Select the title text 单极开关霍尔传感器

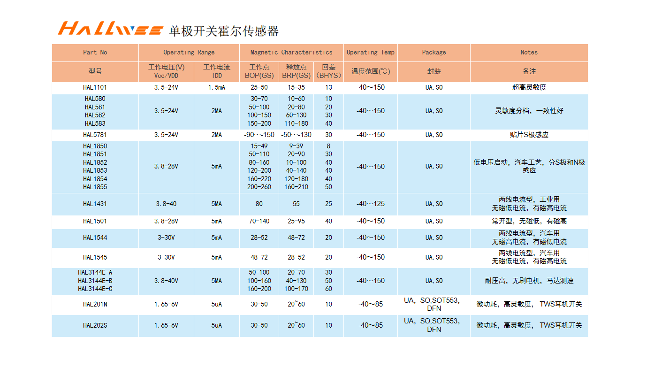(224, 31)
